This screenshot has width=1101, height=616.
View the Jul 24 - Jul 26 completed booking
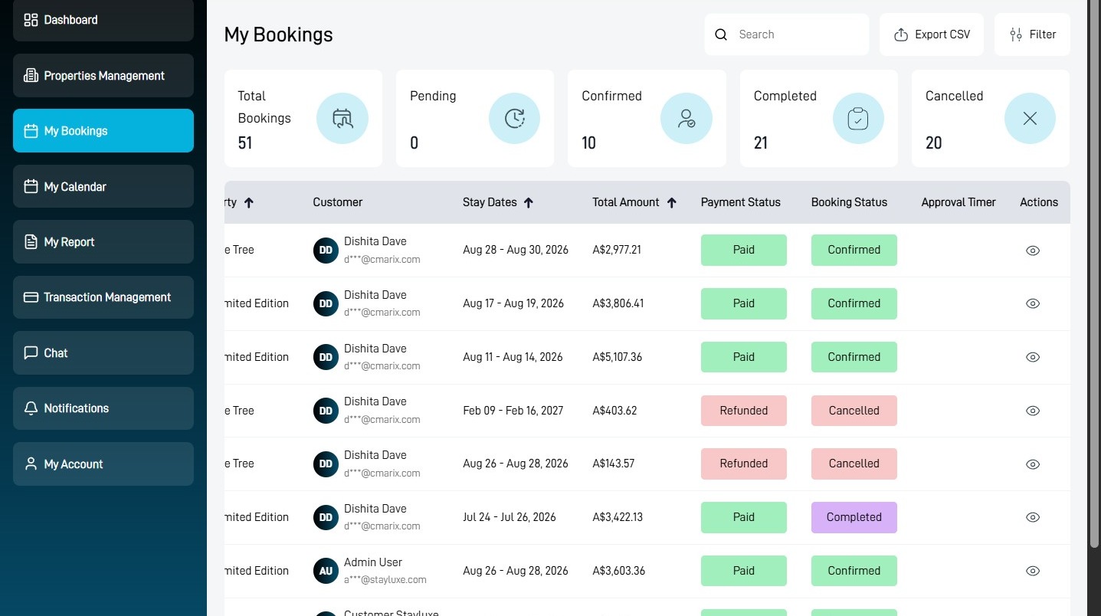1033,517
